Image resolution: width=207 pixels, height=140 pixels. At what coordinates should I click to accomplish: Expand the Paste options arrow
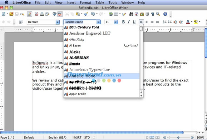coord(82,14)
